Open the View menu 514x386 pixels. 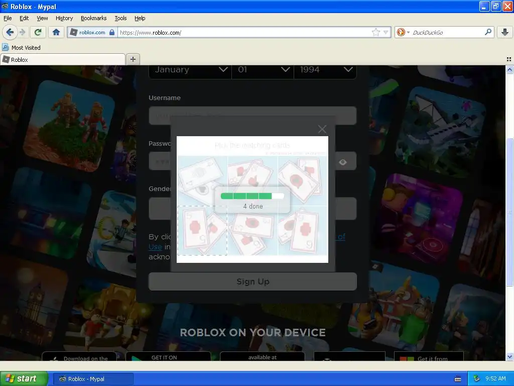point(42,18)
